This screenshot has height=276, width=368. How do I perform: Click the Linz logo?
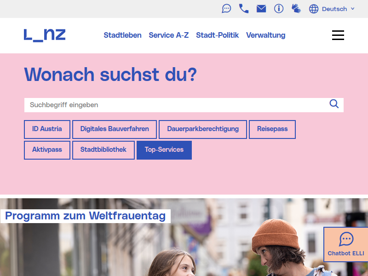pos(45,35)
